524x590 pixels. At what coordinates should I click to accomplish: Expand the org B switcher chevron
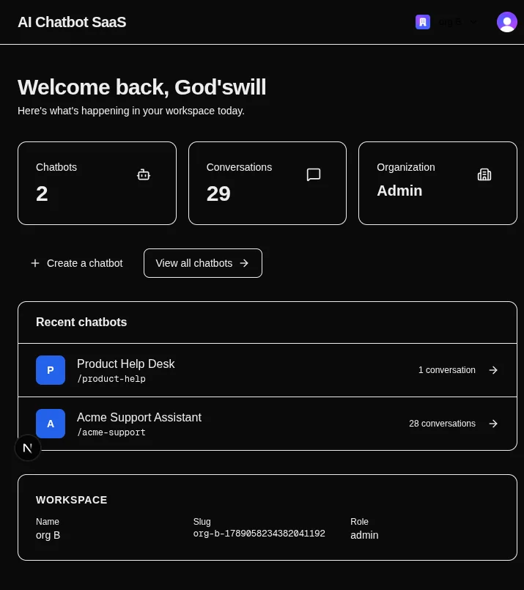473,22
